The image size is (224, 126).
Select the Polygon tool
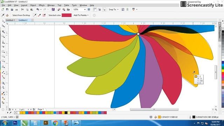click(3, 61)
